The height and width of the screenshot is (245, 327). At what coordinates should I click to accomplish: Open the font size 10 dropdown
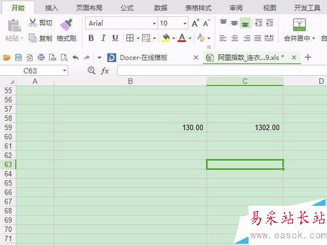[x=185, y=24]
